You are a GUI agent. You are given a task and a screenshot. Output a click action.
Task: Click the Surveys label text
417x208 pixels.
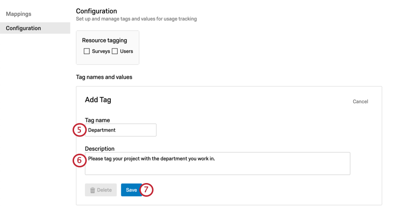pyautogui.click(x=101, y=51)
